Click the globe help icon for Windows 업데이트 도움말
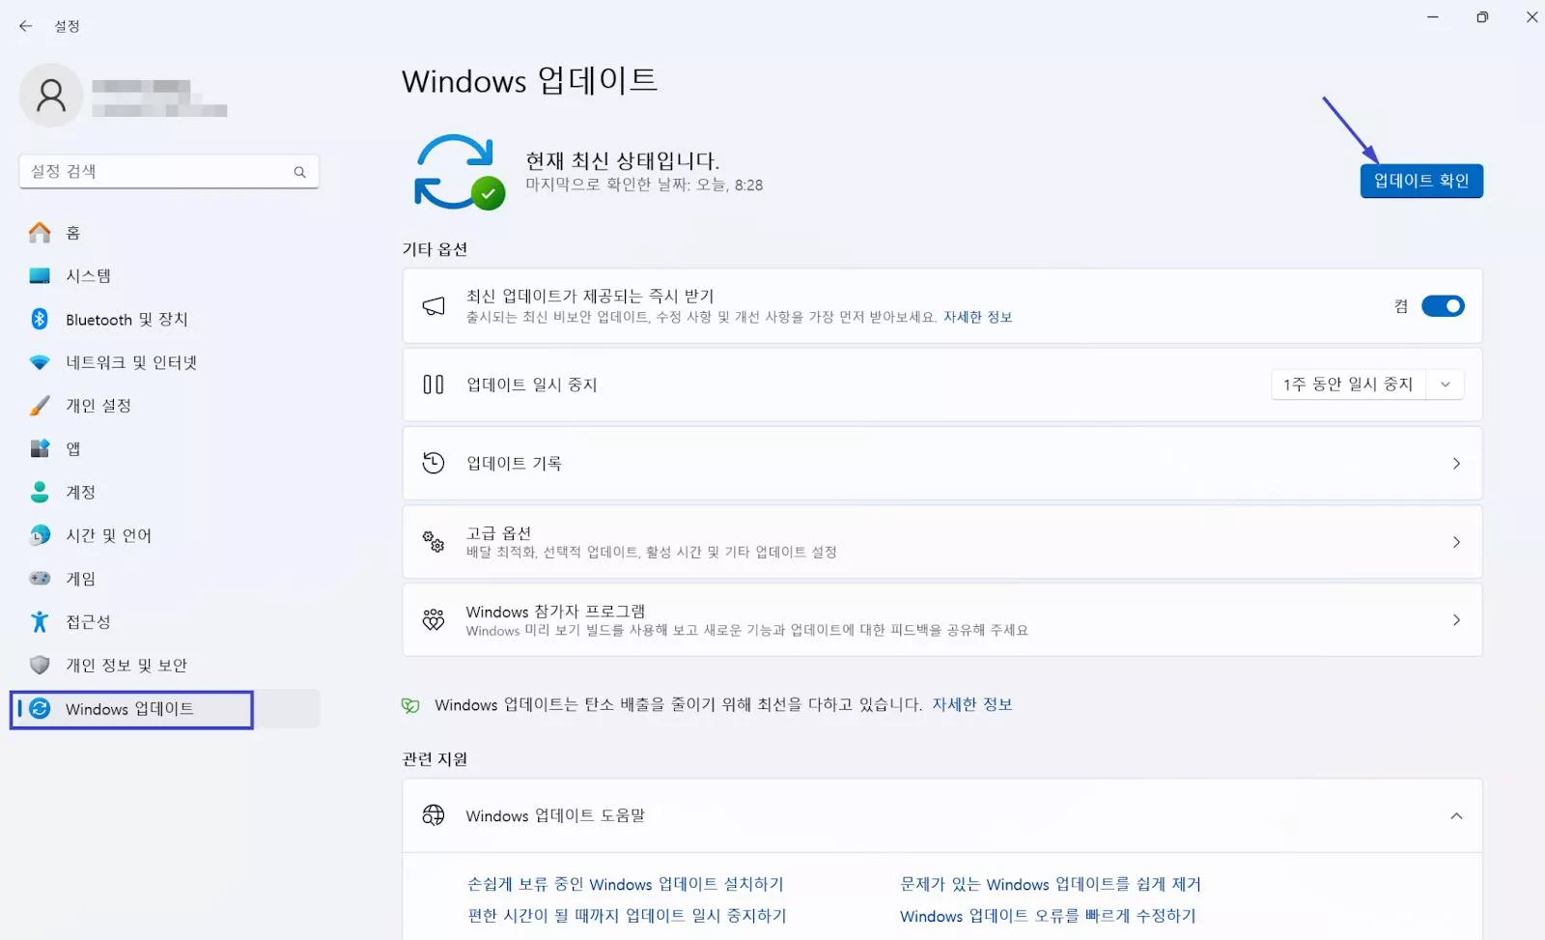1545x940 pixels. click(434, 815)
